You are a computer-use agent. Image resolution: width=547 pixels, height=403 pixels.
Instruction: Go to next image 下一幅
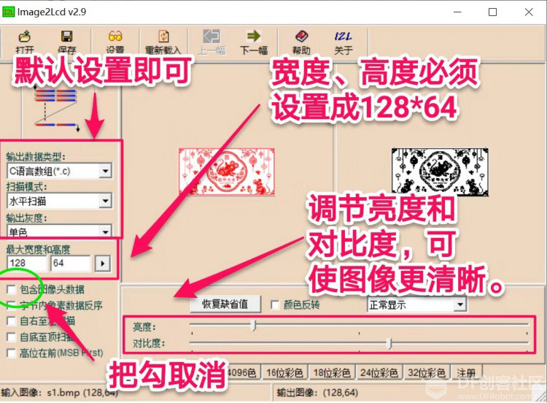[254, 41]
